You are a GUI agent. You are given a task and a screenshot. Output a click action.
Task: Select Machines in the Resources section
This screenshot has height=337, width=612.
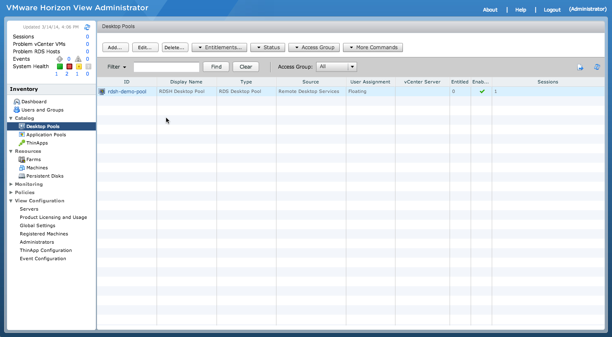coord(37,167)
